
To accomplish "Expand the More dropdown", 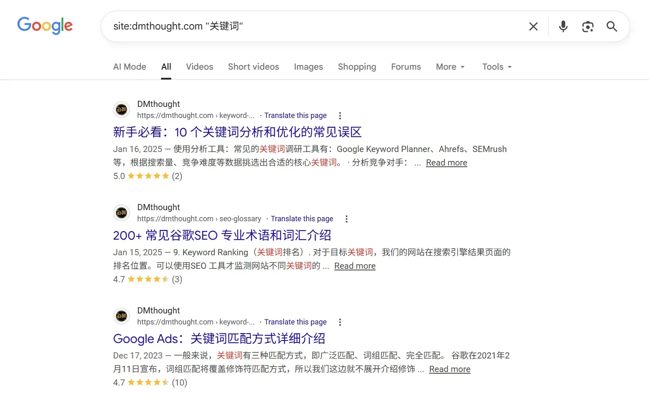I will [450, 67].
